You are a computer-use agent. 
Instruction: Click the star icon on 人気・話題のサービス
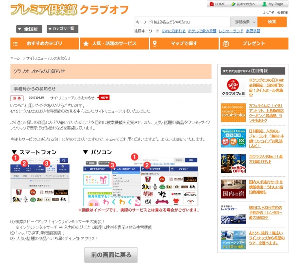pos(86,44)
